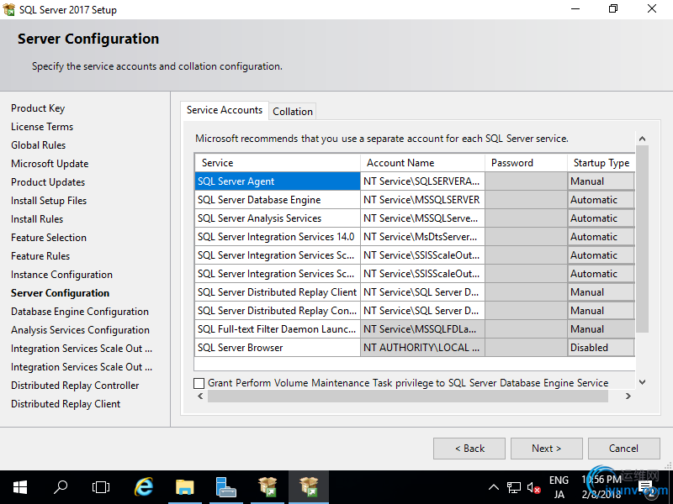Select SQL Server Integration Services 14.0 cell
This screenshot has width=673, height=504.
[x=278, y=237]
